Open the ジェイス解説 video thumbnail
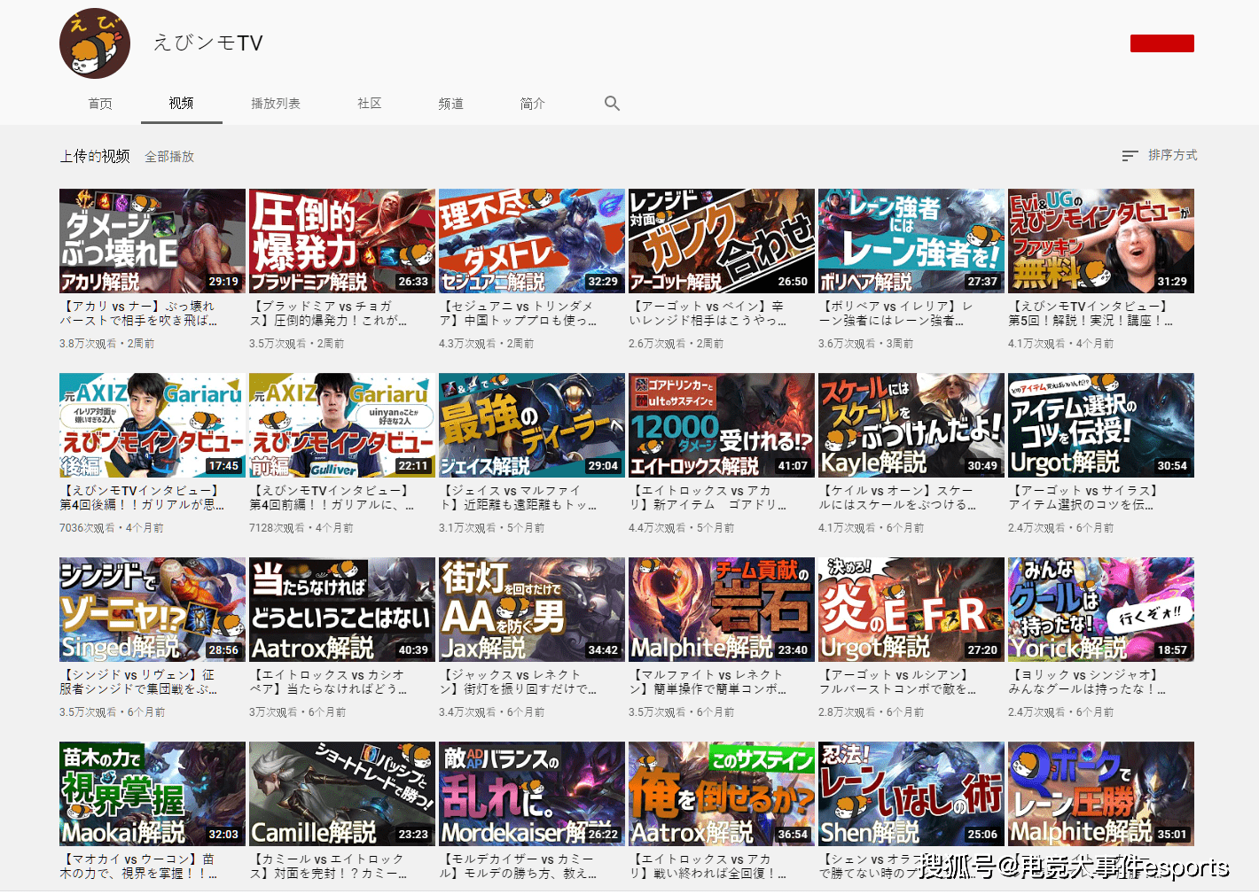This screenshot has width=1259, height=894. (x=532, y=425)
